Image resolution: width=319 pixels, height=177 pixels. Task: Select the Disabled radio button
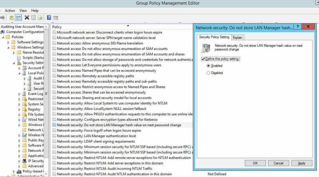coord(208,73)
